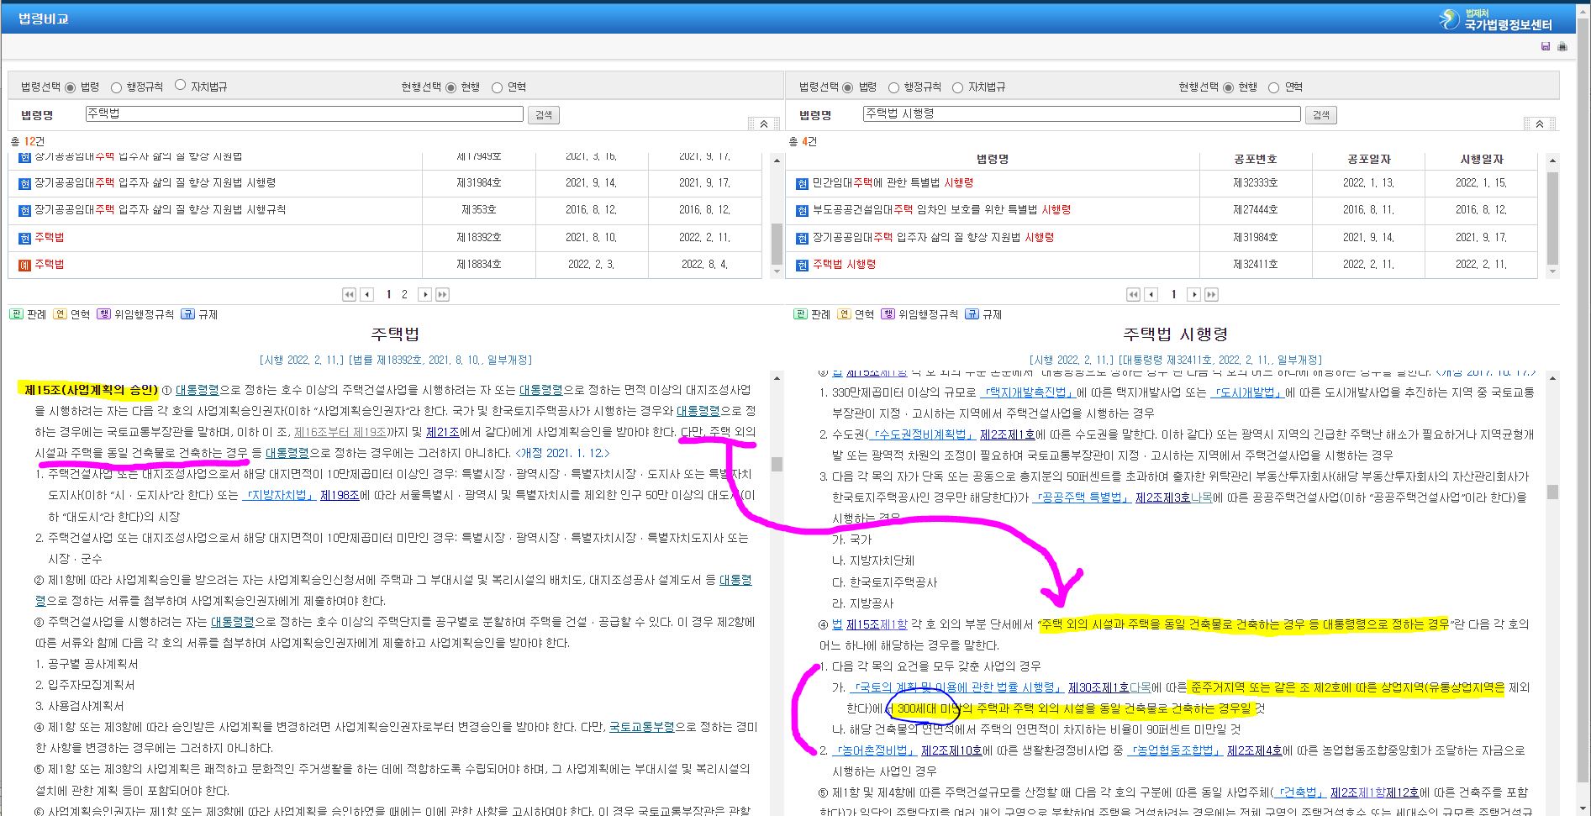This screenshot has height=816, width=1591.
Task: Go to previous page in left list
Action: click(x=367, y=294)
